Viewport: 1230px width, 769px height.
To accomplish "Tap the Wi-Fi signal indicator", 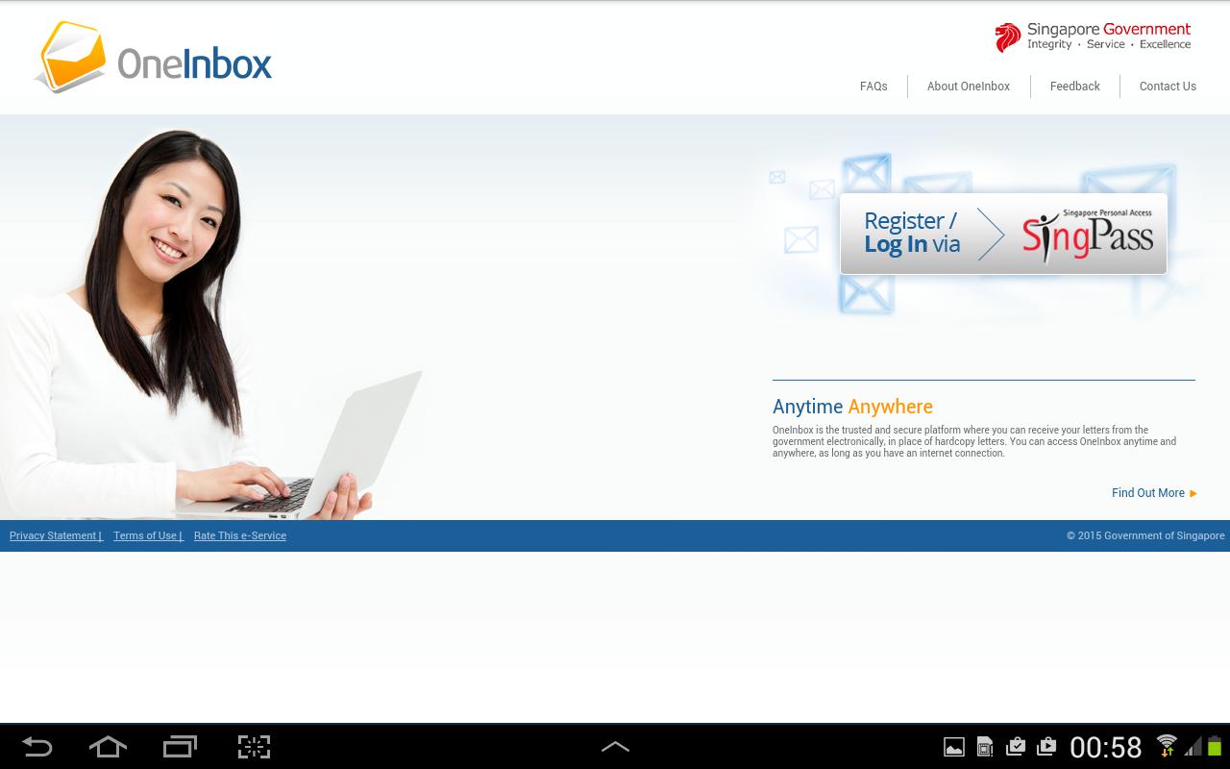I will click(1166, 747).
